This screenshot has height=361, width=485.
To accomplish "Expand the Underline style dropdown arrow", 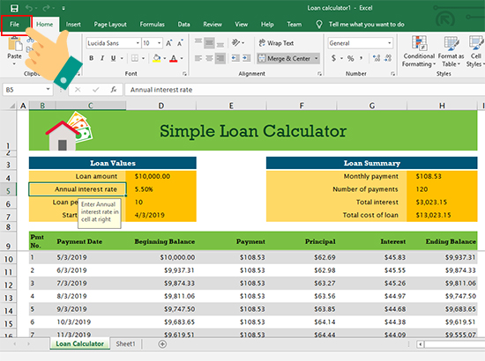I will (x=122, y=58).
